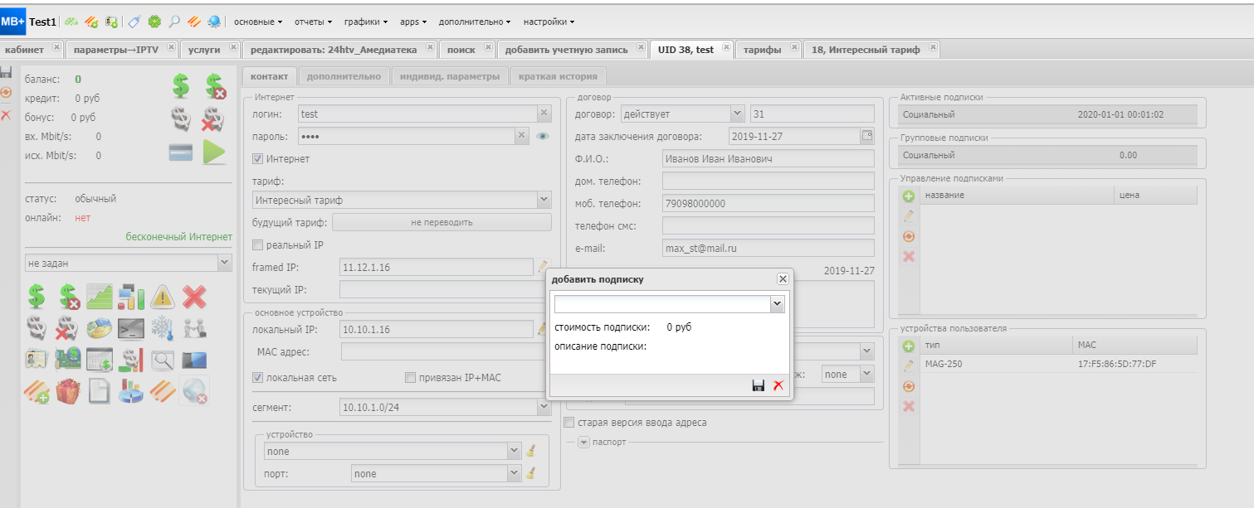Viewport: 1254px width, 508px height.
Task: Open the краткая история tab
Action: (559, 76)
